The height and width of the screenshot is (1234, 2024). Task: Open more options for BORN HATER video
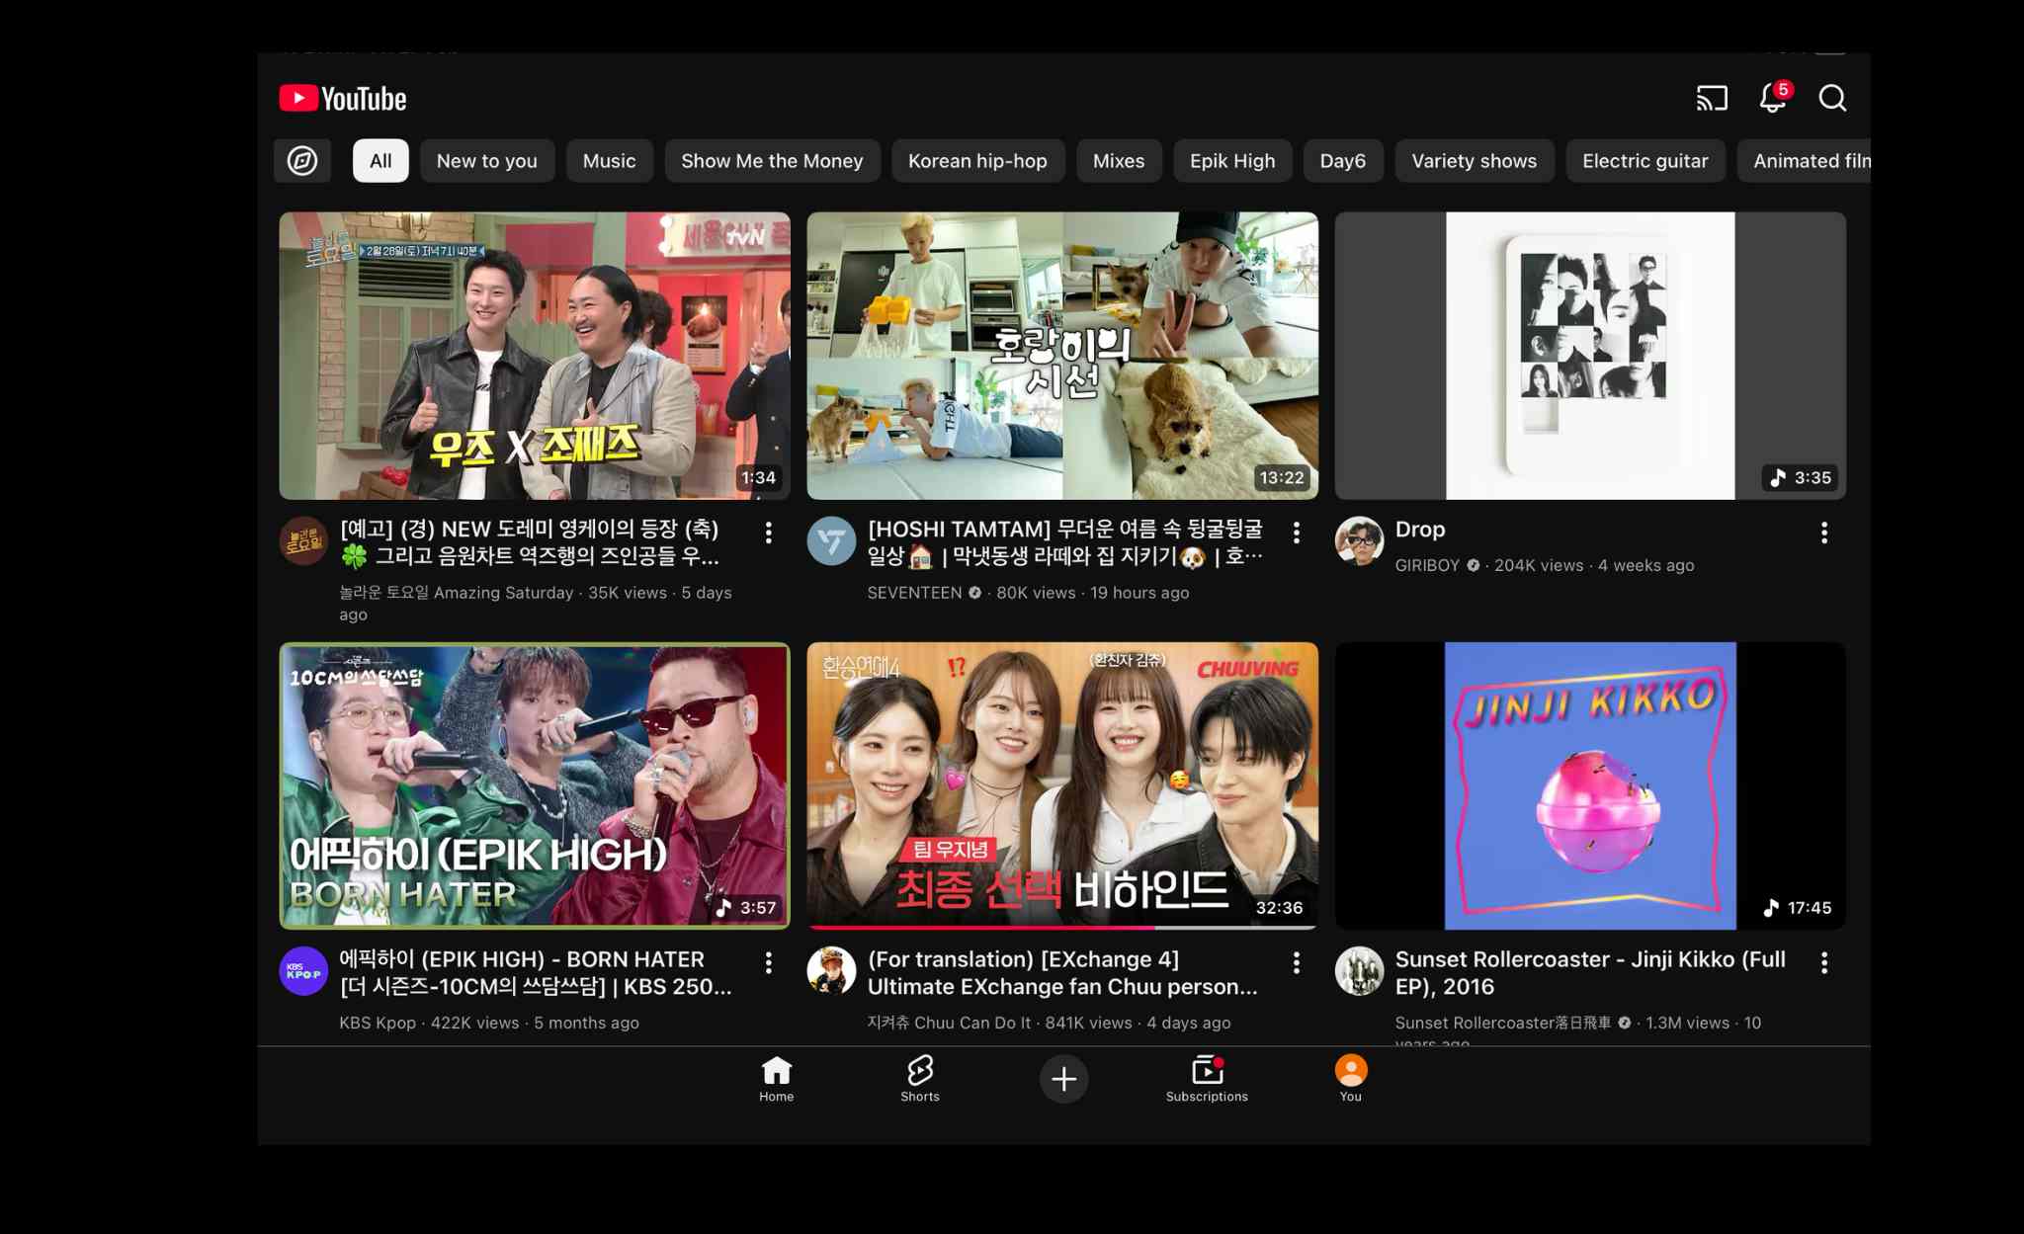click(x=768, y=962)
